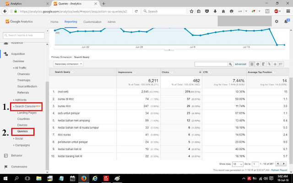Screen dimensions: 293x183
Task: Collapse the Search Console tree section
Action: (14, 107)
